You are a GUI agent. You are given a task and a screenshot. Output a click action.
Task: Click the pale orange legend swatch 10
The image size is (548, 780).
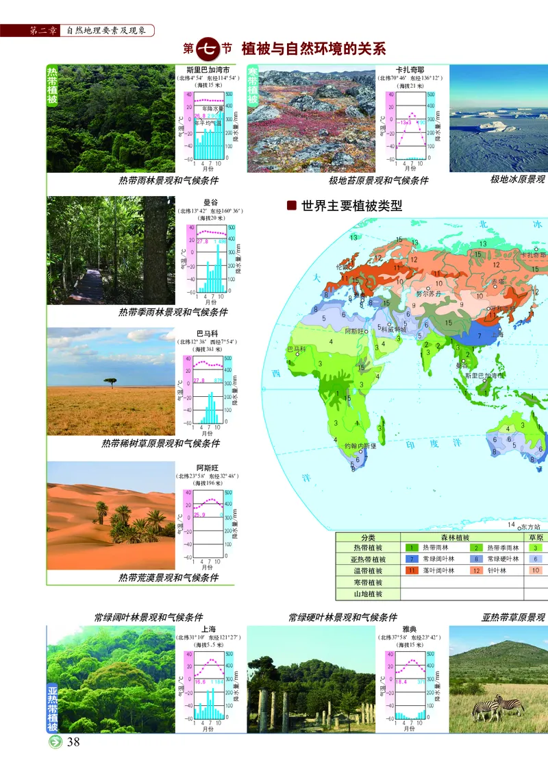point(536,570)
